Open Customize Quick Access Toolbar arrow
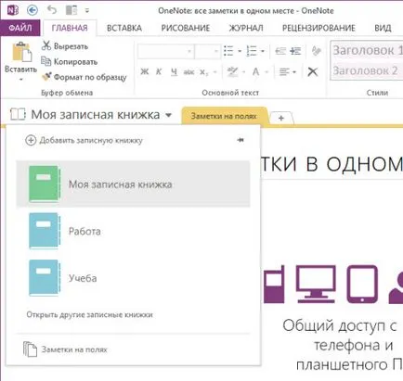Screen dimensions: 403x381 pyautogui.click(x=87, y=10)
